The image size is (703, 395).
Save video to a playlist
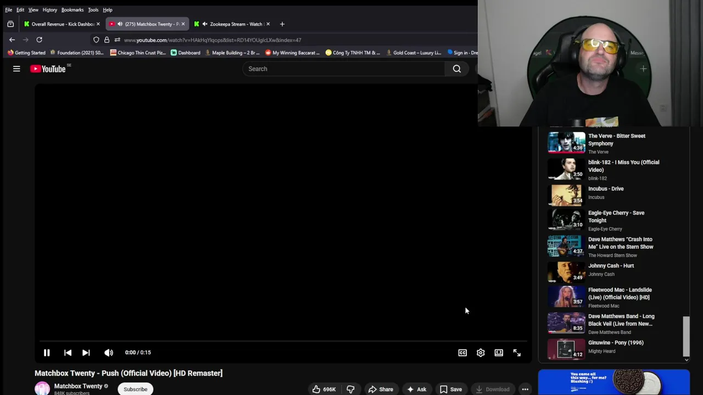pos(450,389)
